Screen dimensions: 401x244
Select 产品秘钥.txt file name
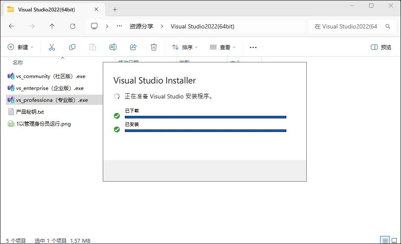coord(30,112)
